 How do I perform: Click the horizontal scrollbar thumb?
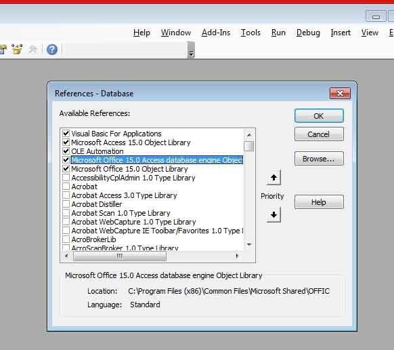click(120, 256)
